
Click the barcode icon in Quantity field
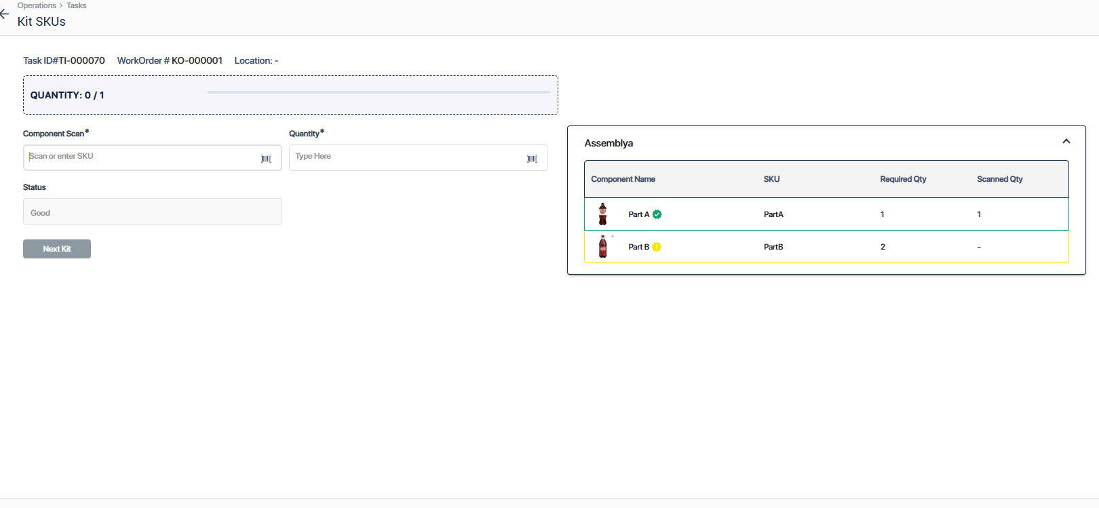click(532, 158)
